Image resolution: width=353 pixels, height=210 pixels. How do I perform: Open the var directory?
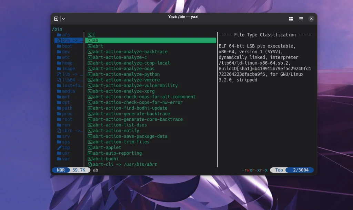click(66, 159)
